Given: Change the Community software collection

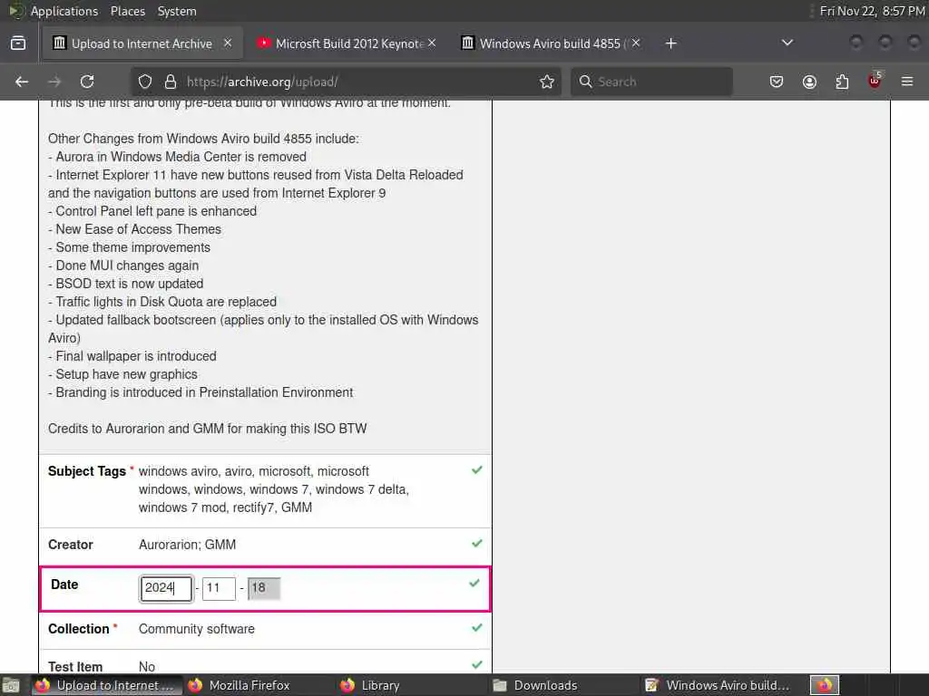Looking at the screenshot, I should (197, 629).
